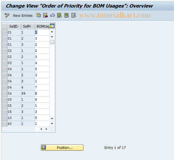This screenshot has width=174, height=160.
Task: Select row with SelID 10 SelPr 1
Action: tap(5, 118)
